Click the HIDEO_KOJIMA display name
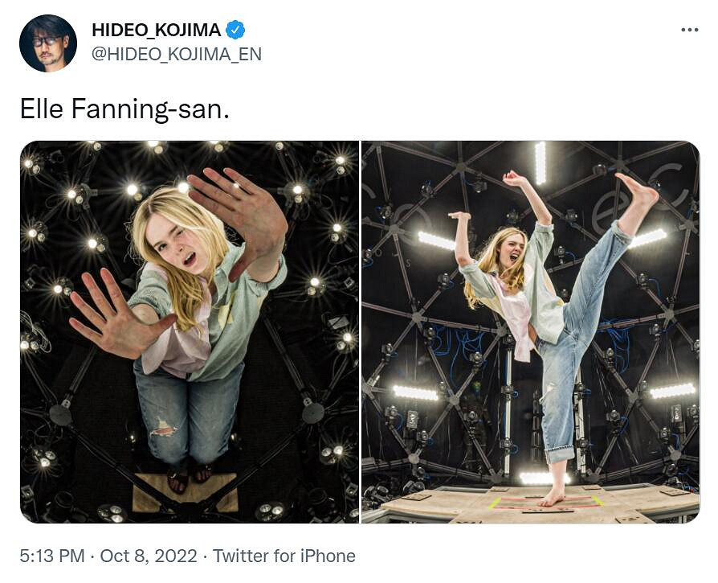This screenshot has width=718, height=583. point(156,31)
